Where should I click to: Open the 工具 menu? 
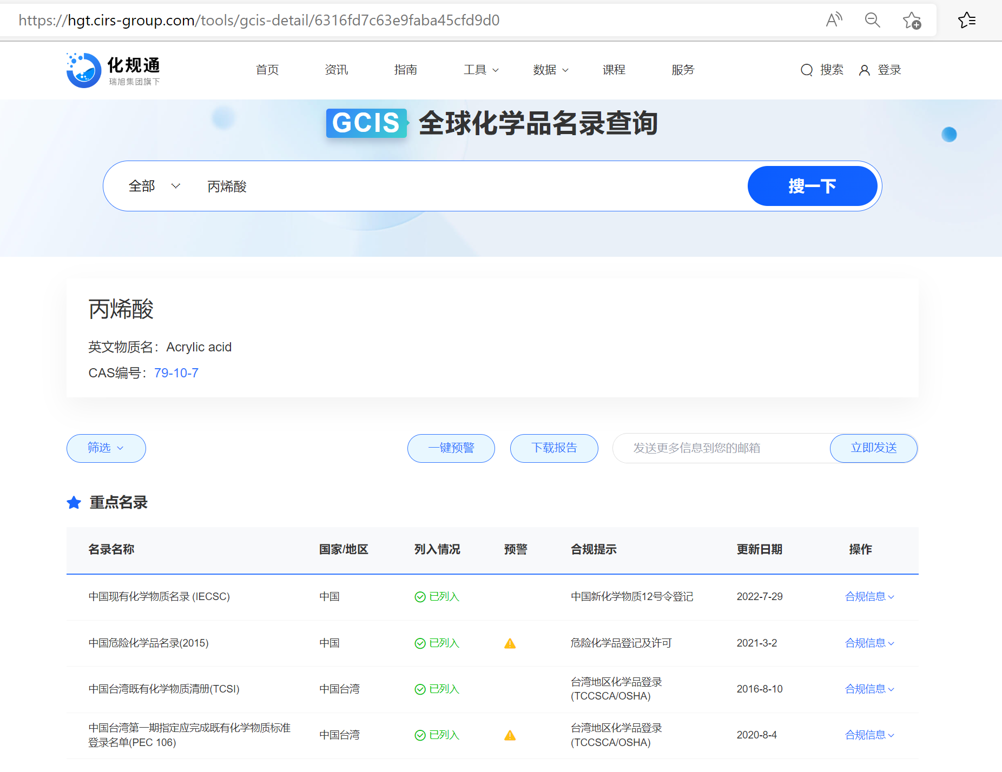click(x=480, y=70)
